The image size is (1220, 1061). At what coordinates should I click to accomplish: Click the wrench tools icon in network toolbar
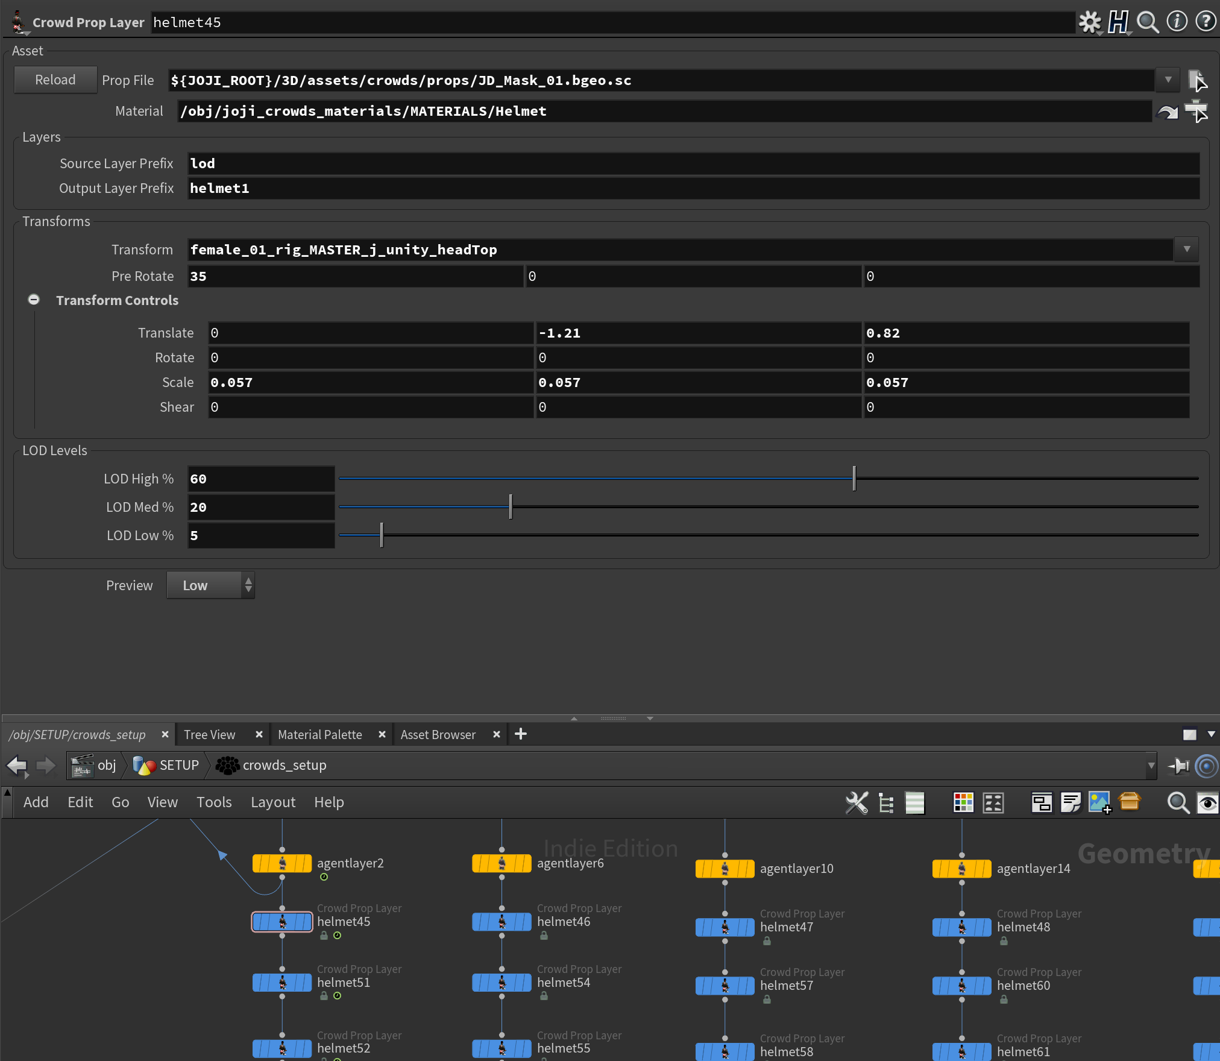[x=857, y=802]
